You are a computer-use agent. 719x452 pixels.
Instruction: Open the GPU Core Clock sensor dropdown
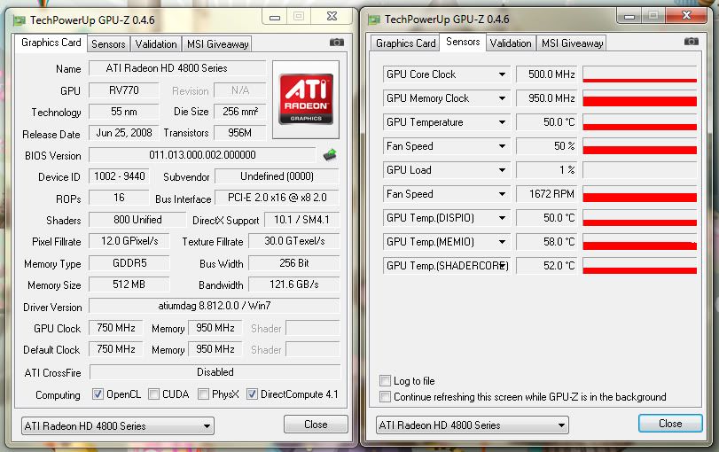click(502, 74)
